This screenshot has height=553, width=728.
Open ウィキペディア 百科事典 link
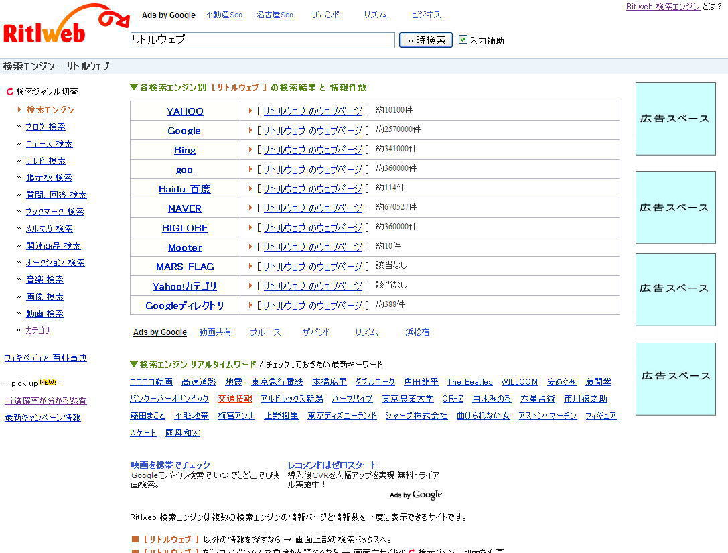click(46, 358)
